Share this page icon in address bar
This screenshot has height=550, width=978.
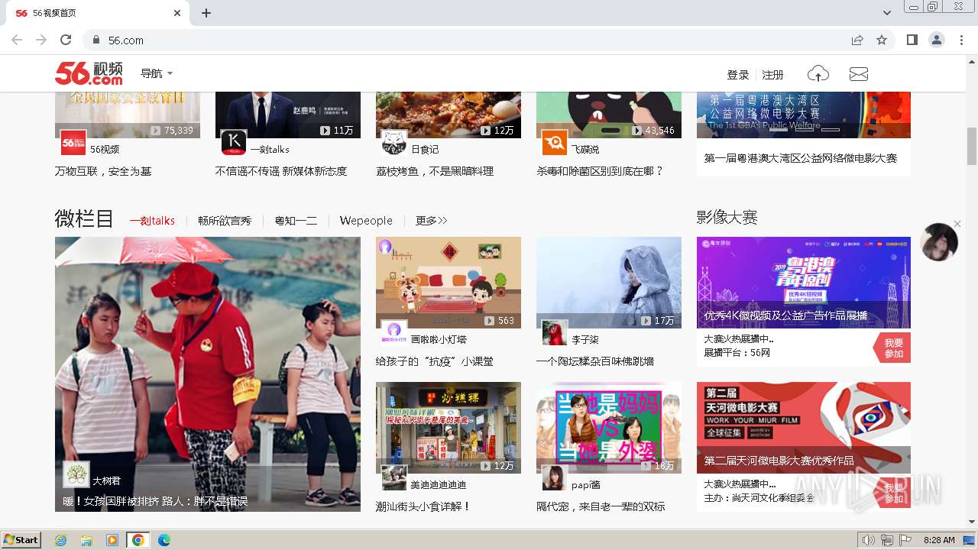pyautogui.click(x=857, y=40)
